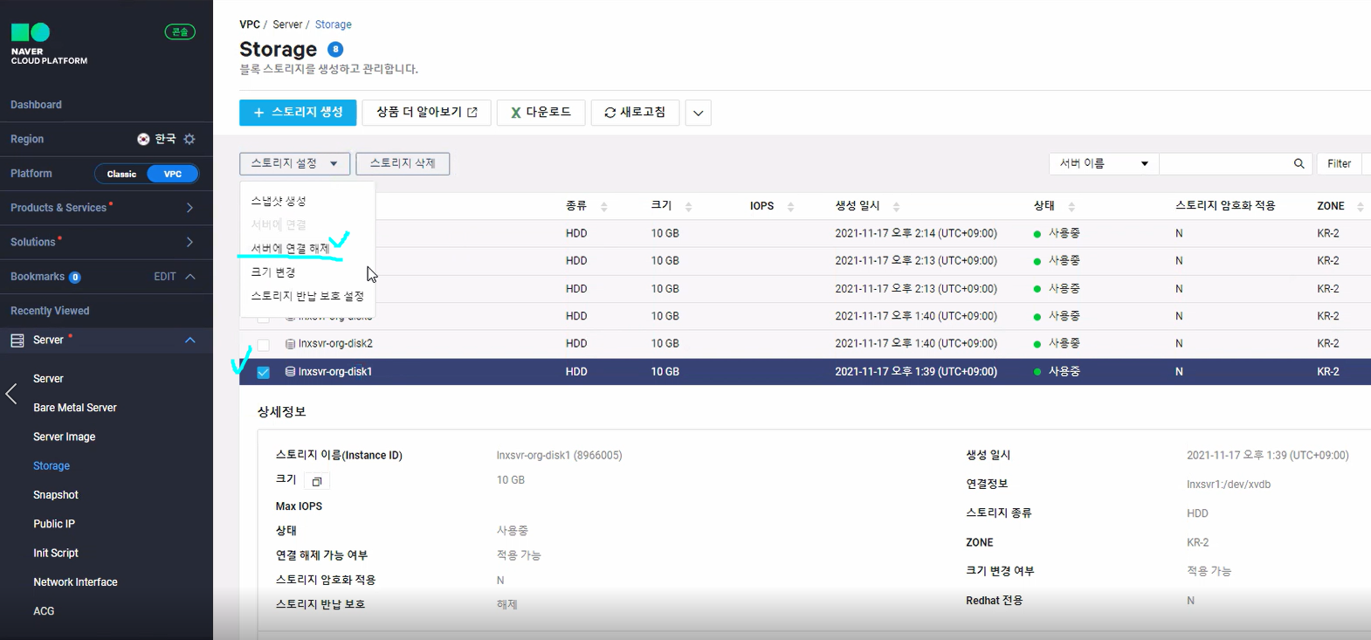The width and height of the screenshot is (1371, 640).
Task: Click the 스토리지 삭제 button
Action: [403, 163]
